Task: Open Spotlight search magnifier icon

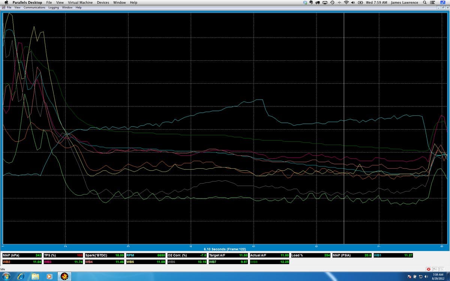Action: (x=424, y=3)
